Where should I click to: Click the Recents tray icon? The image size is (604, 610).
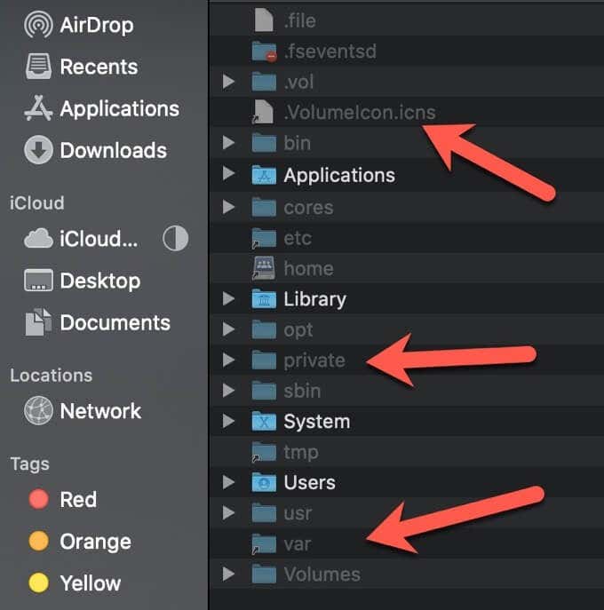click(x=38, y=67)
